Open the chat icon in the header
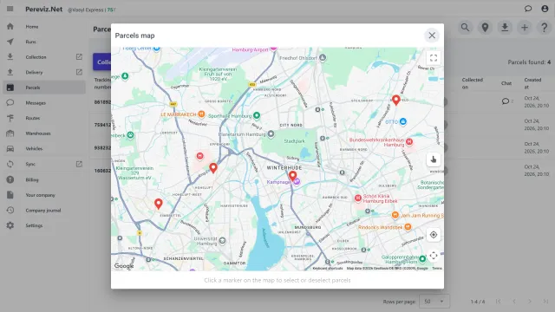Viewport: 555px width, 312px height. (x=528, y=9)
